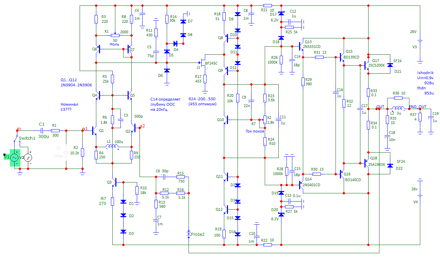Click the 'Ток покоя' text annotation
The height and width of the screenshot is (261, 440).
pyautogui.click(x=255, y=131)
